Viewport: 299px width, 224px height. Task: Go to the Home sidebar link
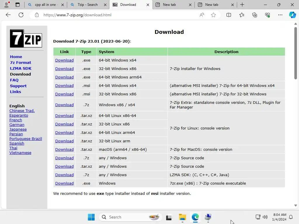pos(16,57)
